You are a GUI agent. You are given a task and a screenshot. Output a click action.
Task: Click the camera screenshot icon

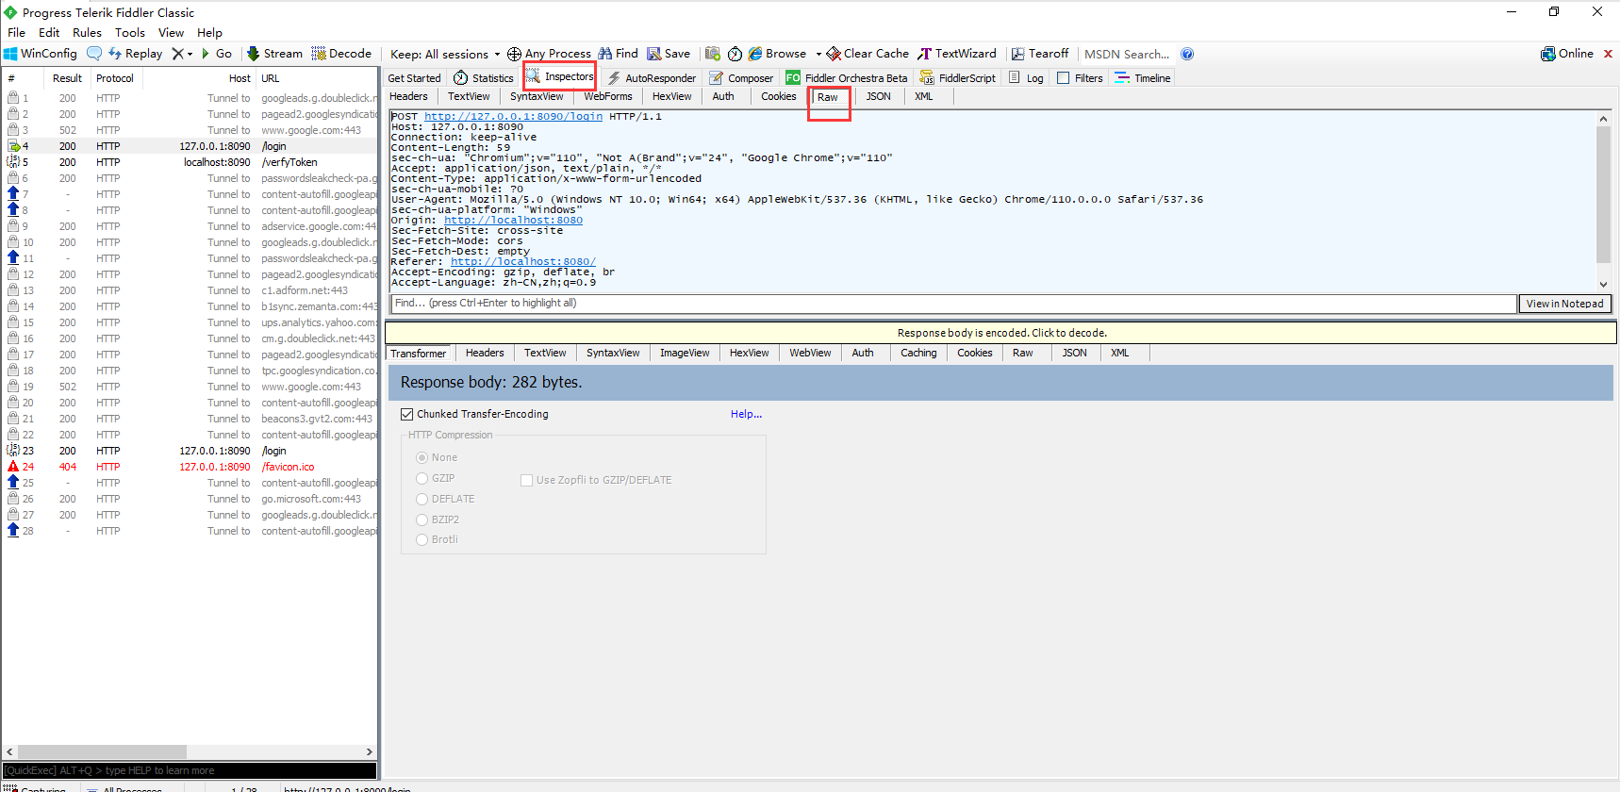(x=712, y=54)
